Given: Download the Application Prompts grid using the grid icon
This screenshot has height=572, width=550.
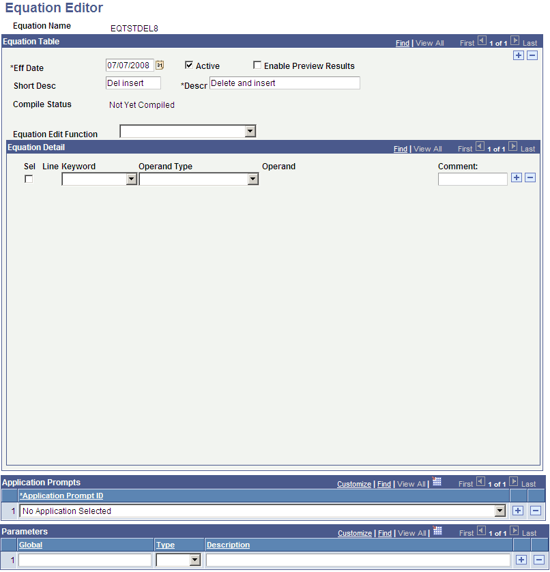Looking at the screenshot, I should click(437, 481).
